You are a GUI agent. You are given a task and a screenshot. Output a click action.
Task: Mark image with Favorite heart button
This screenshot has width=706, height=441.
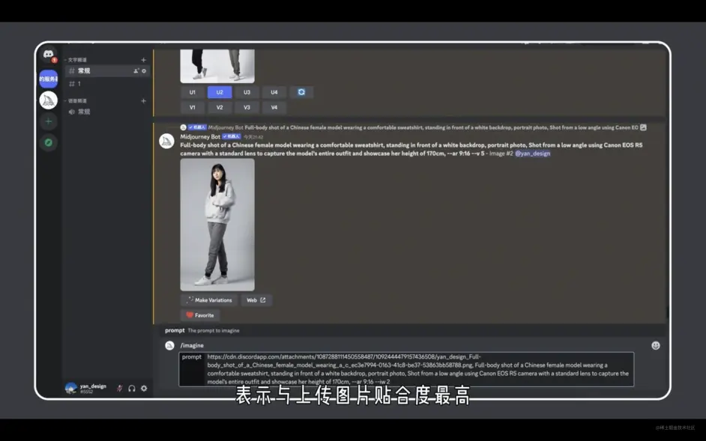click(x=200, y=315)
